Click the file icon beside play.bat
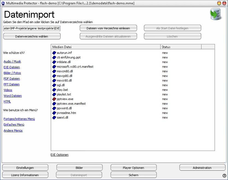Screen dimensions: 228x180 click(54, 90)
